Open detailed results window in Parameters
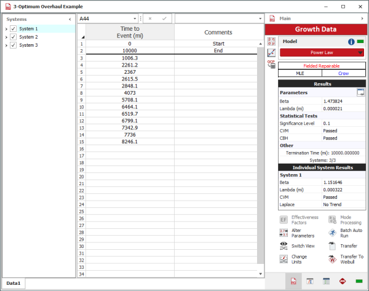The height and width of the screenshot is (291, 369). 361,92
